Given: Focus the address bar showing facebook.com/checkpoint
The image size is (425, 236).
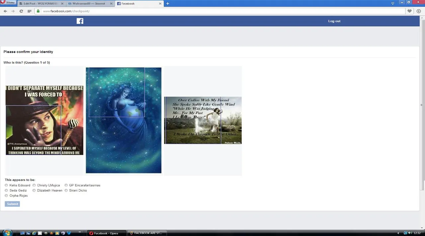Looking at the screenshot, I should pyautogui.click(x=219, y=11).
